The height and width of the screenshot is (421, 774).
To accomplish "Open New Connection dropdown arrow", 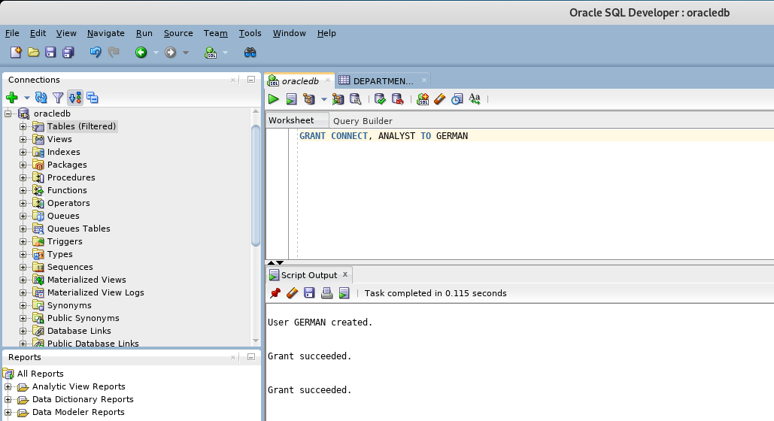I will [27, 98].
